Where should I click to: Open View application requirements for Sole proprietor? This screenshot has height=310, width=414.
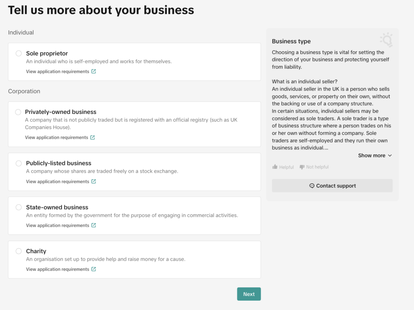coord(57,71)
